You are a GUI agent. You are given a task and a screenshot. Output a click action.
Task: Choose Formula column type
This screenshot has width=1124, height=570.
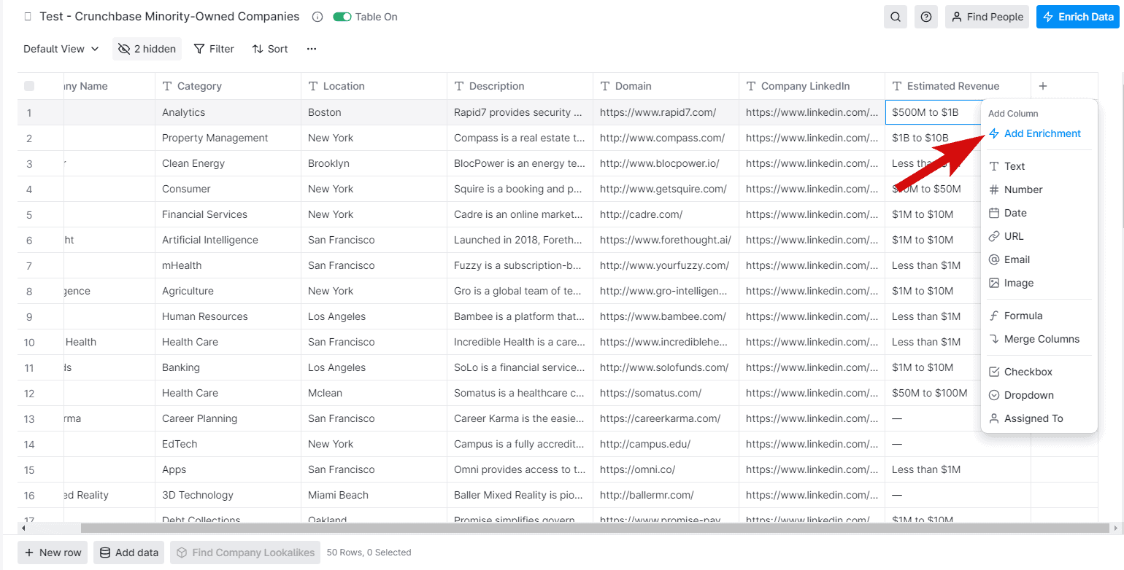click(1039, 316)
